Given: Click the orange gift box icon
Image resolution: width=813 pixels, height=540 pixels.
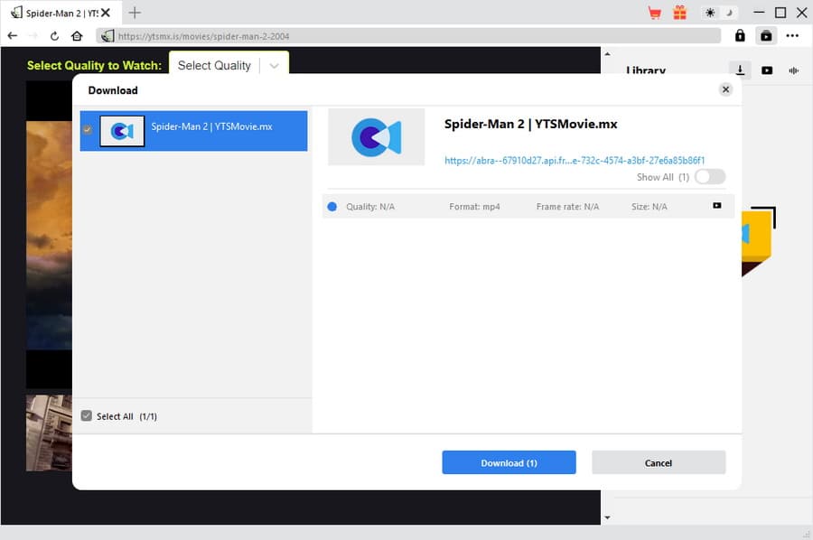Looking at the screenshot, I should coord(679,13).
